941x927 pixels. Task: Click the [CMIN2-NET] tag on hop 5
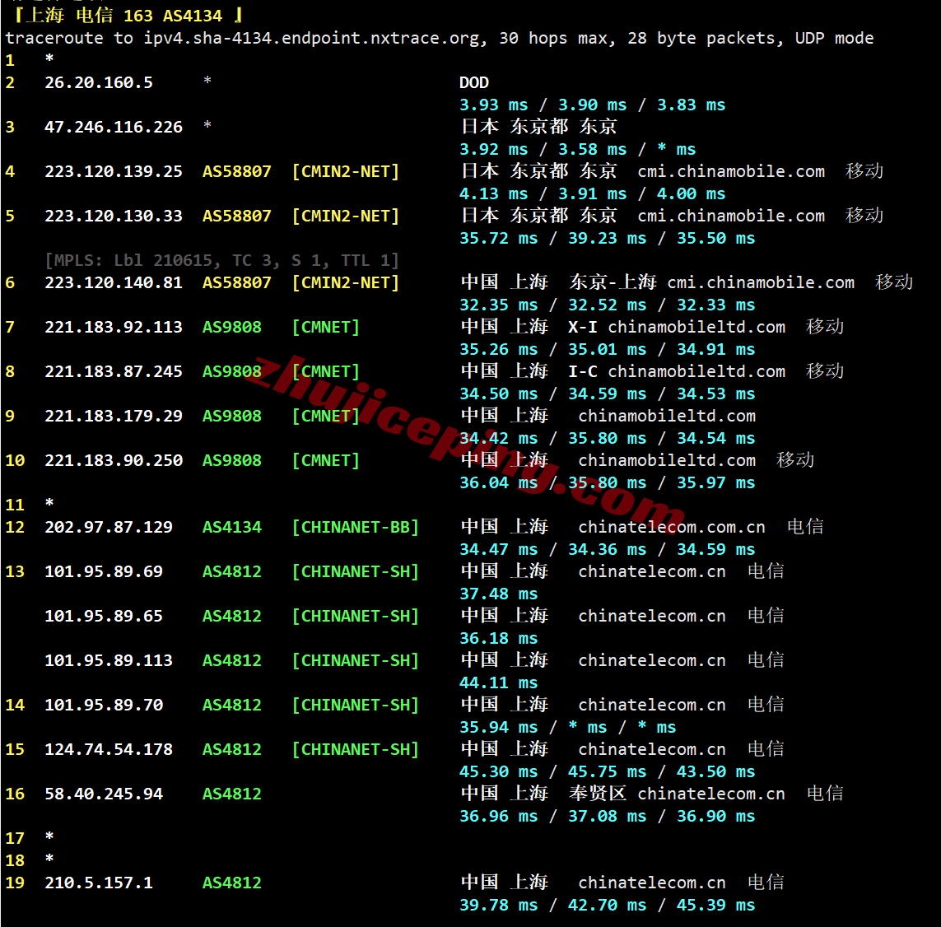(346, 216)
